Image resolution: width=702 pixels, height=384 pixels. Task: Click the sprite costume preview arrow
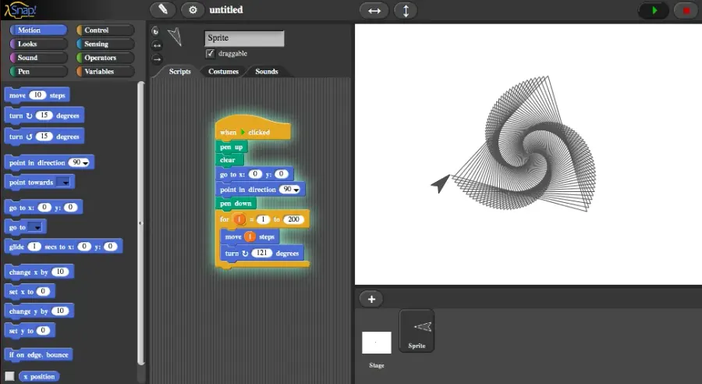coord(175,37)
